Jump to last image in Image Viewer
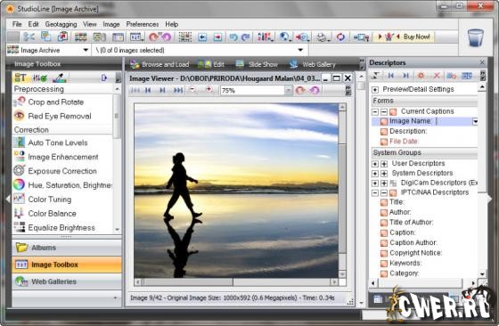Screen dimensions: 499x326 point(178,90)
